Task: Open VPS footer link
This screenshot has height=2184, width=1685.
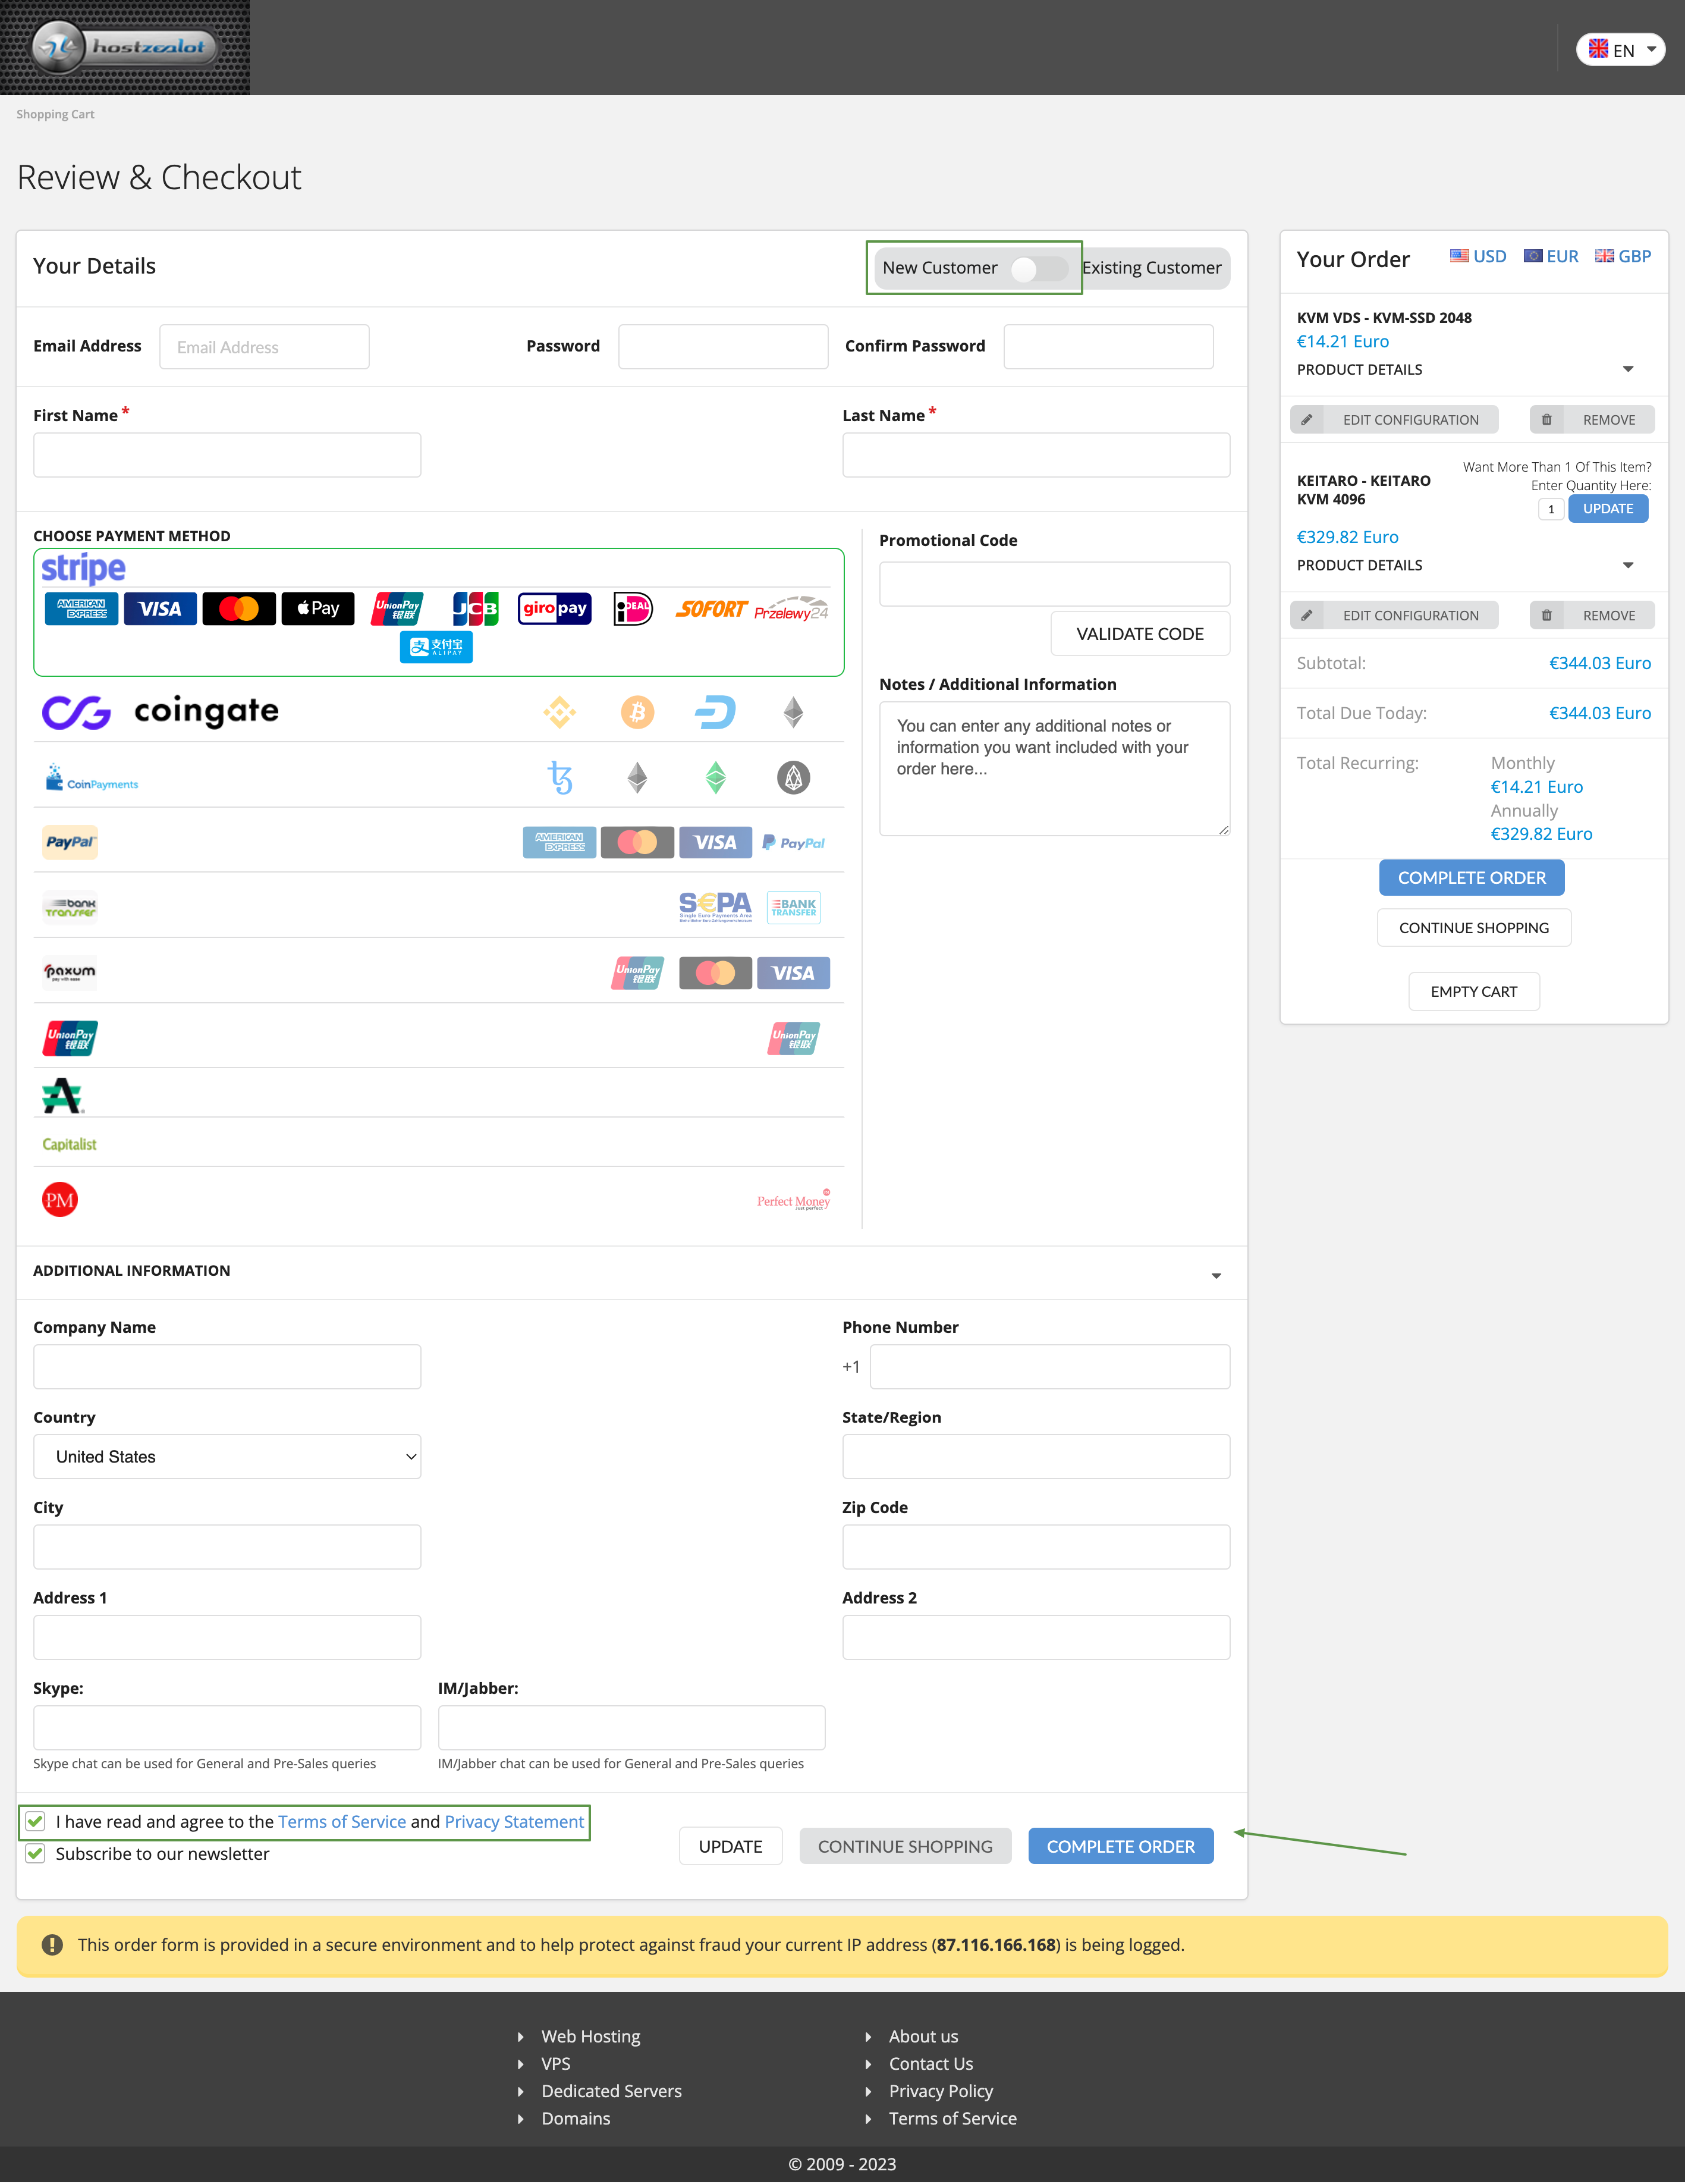Action: point(556,2063)
